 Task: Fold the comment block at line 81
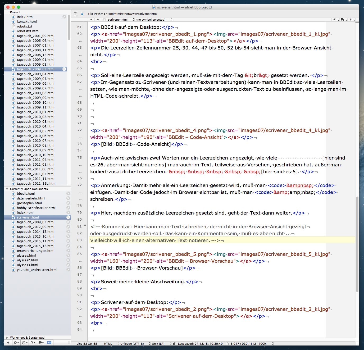pyautogui.click(x=85, y=226)
